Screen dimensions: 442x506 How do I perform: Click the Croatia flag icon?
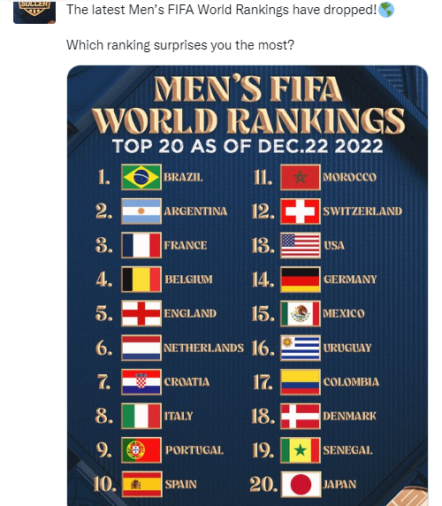pos(141,382)
